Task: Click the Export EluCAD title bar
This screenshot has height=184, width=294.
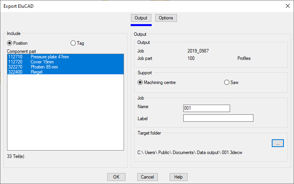Action: pyautogui.click(x=117, y=6)
